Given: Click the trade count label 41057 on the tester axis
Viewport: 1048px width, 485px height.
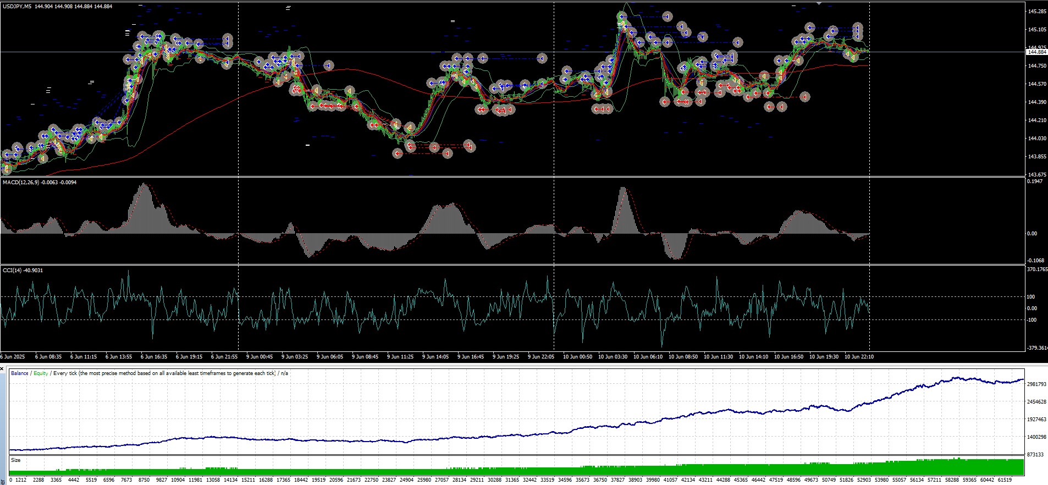Looking at the screenshot, I should click(x=670, y=480).
